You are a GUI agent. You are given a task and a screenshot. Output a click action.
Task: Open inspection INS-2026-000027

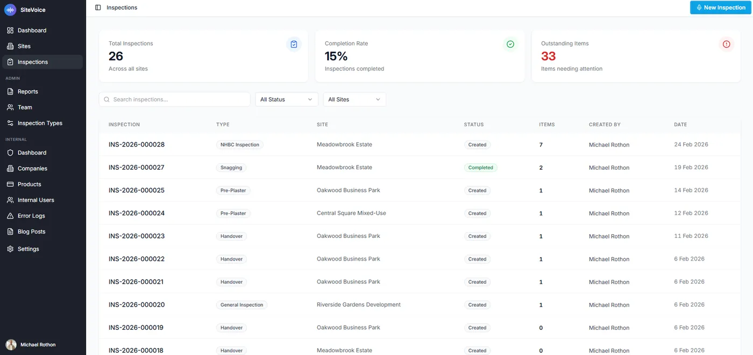[137, 168]
